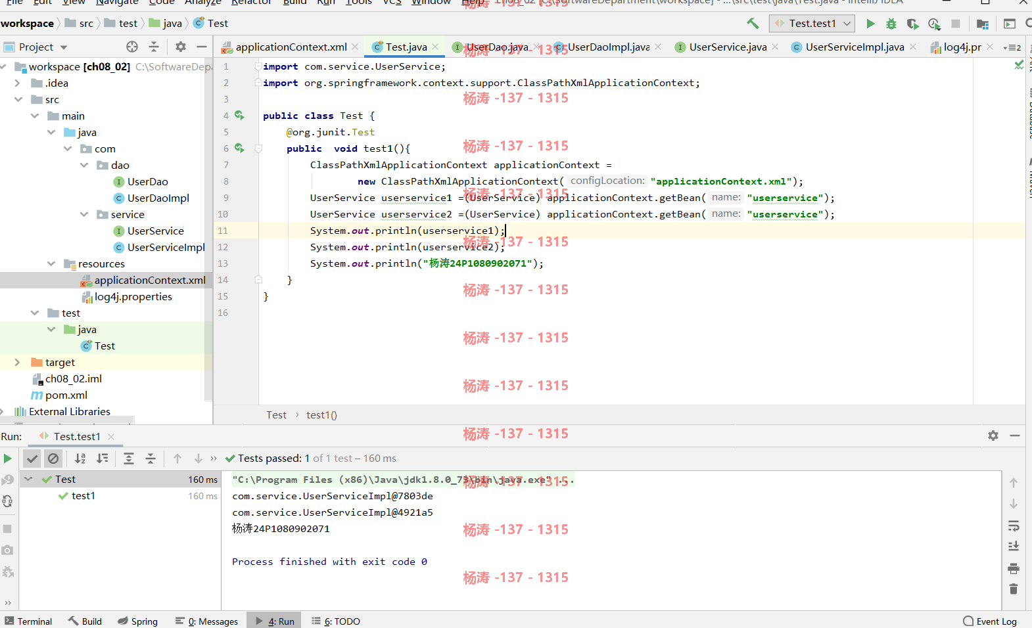Open the 0: Messages tool window
1032x628 pixels.
tap(206, 621)
